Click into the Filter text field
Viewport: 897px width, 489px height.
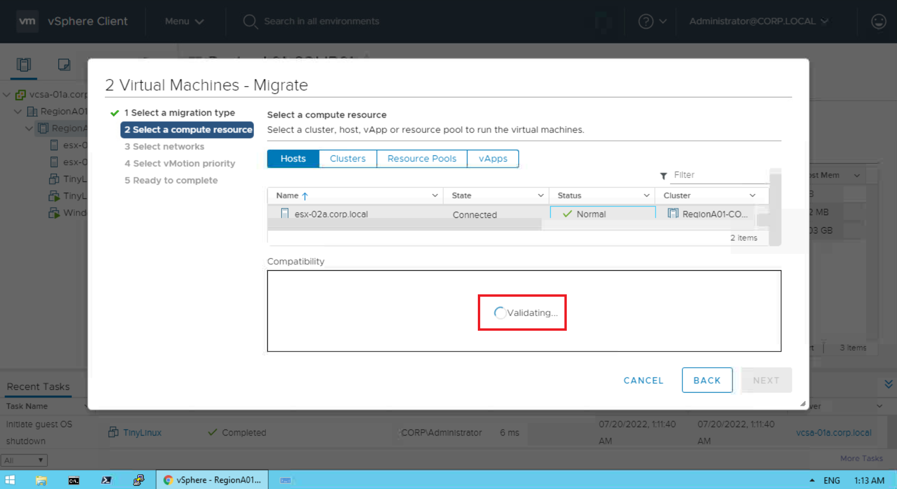[x=719, y=175]
